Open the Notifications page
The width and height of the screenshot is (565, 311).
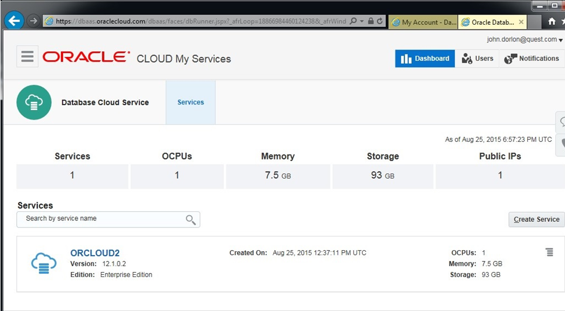click(x=532, y=58)
